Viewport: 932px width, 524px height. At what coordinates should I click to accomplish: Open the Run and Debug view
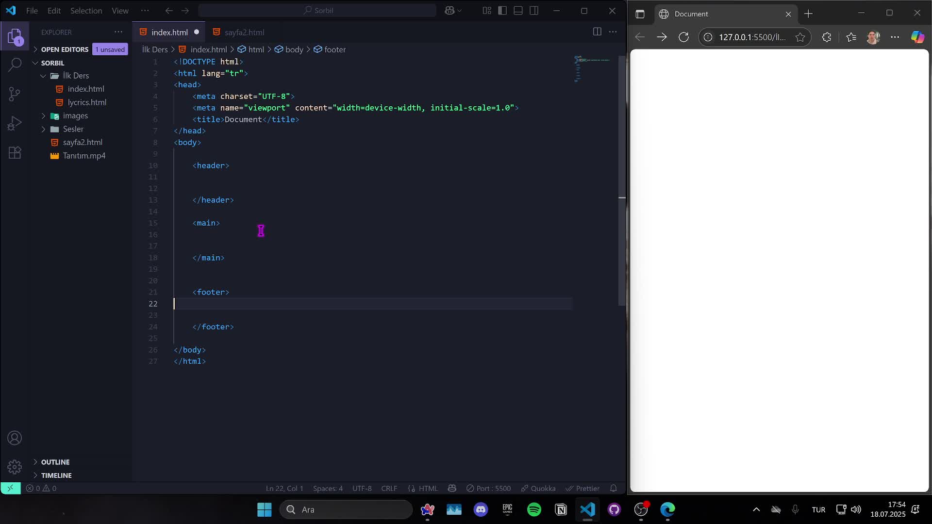click(15, 123)
